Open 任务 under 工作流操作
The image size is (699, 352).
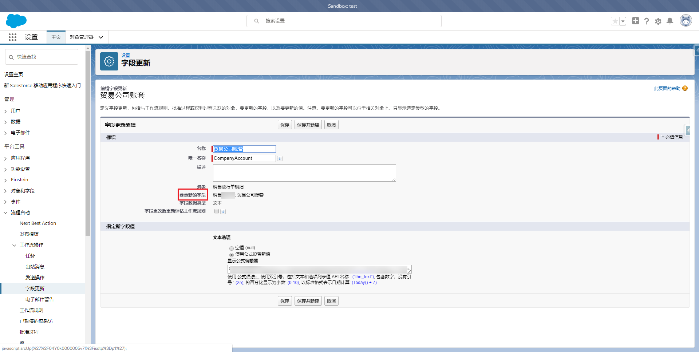tap(30, 256)
